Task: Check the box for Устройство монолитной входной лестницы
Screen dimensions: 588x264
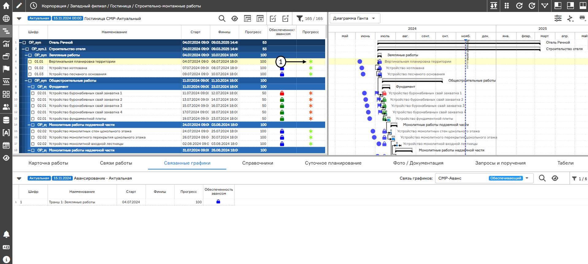Action: tap(33, 144)
